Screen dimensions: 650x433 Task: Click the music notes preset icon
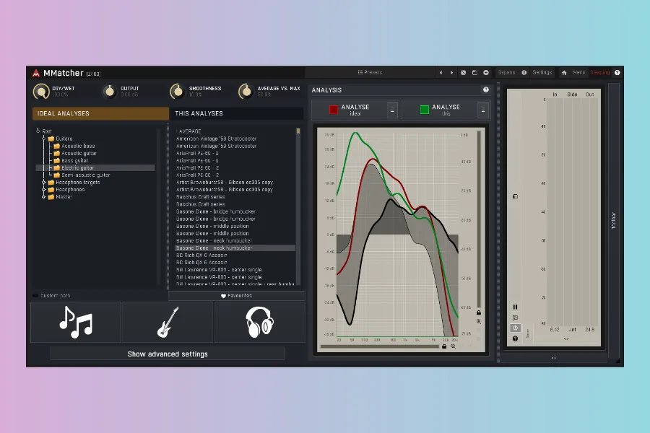coord(76,322)
